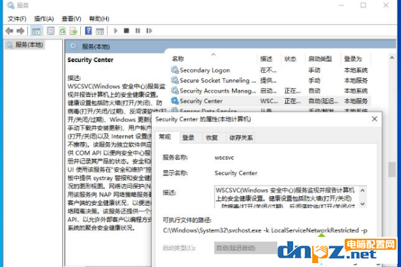The width and height of the screenshot is (401, 267).
Task: Select gear icon of Security Accounts Manager
Action: [174, 91]
